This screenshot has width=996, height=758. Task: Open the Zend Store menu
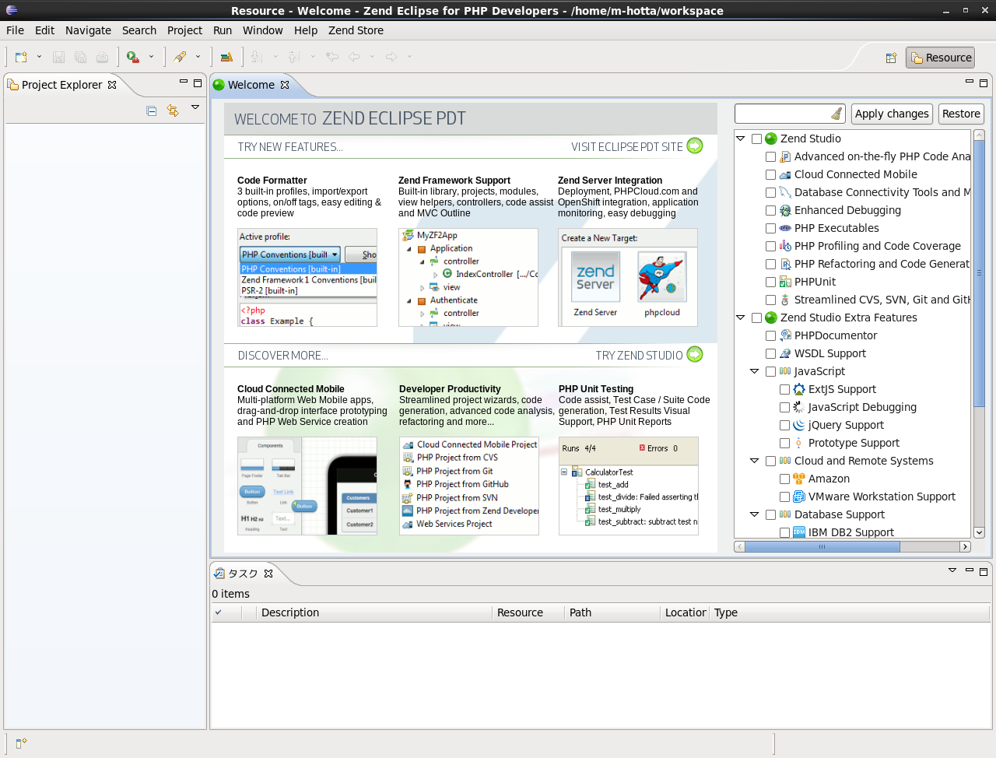click(x=356, y=30)
